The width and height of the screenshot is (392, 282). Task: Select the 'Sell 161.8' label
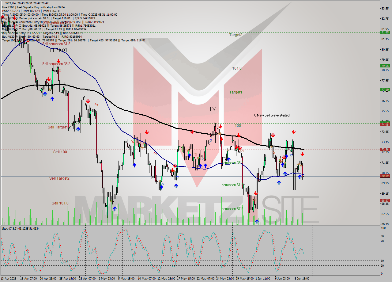[60, 203]
